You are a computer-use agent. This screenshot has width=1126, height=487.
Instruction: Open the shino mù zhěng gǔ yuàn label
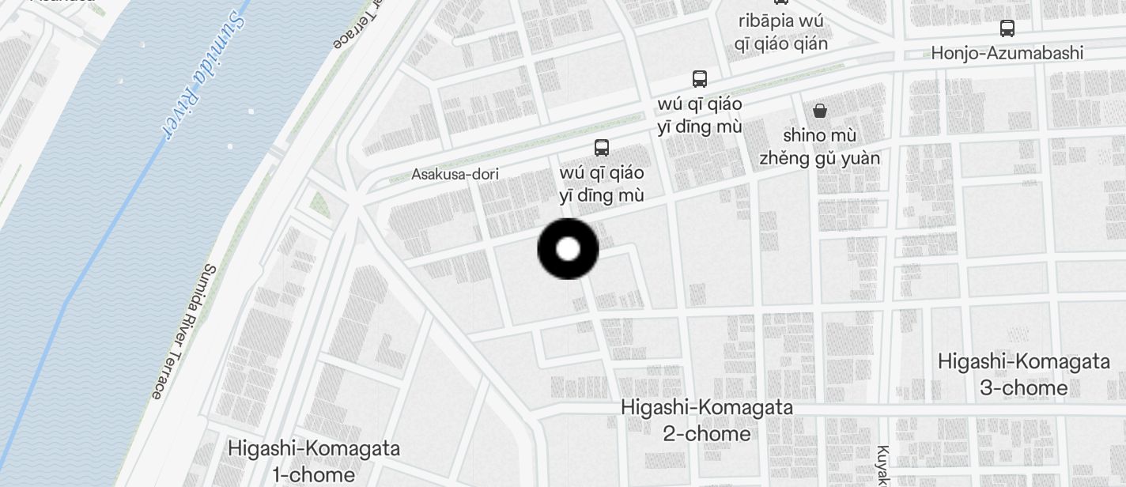coord(819,147)
